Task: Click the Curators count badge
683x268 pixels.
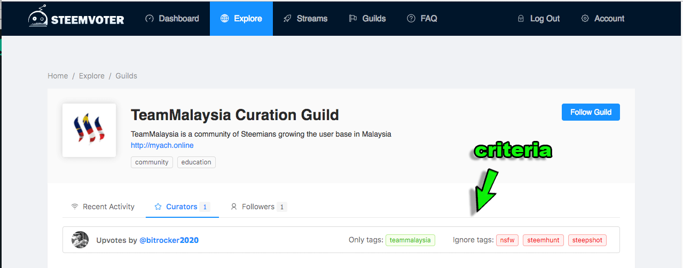Action: click(206, 207)
